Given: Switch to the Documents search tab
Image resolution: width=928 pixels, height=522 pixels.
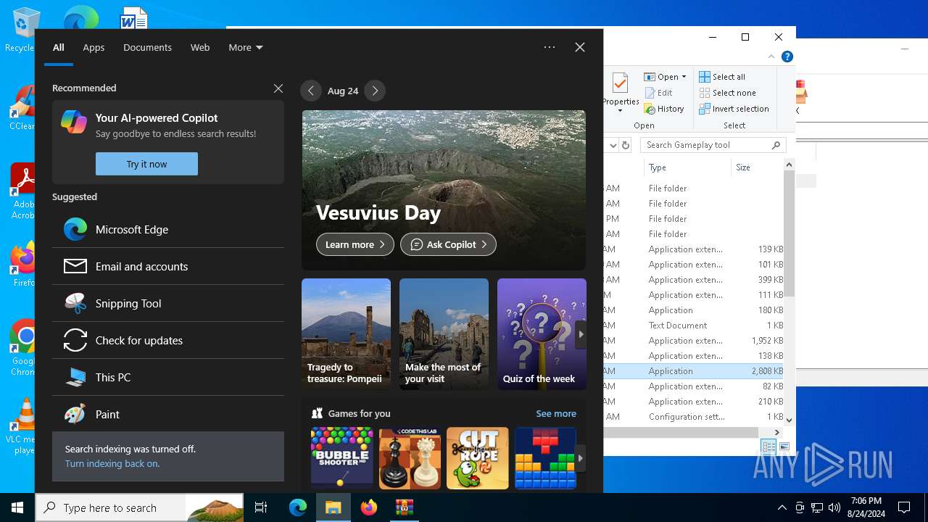Looking at the screenshot, I should (147, 47).
